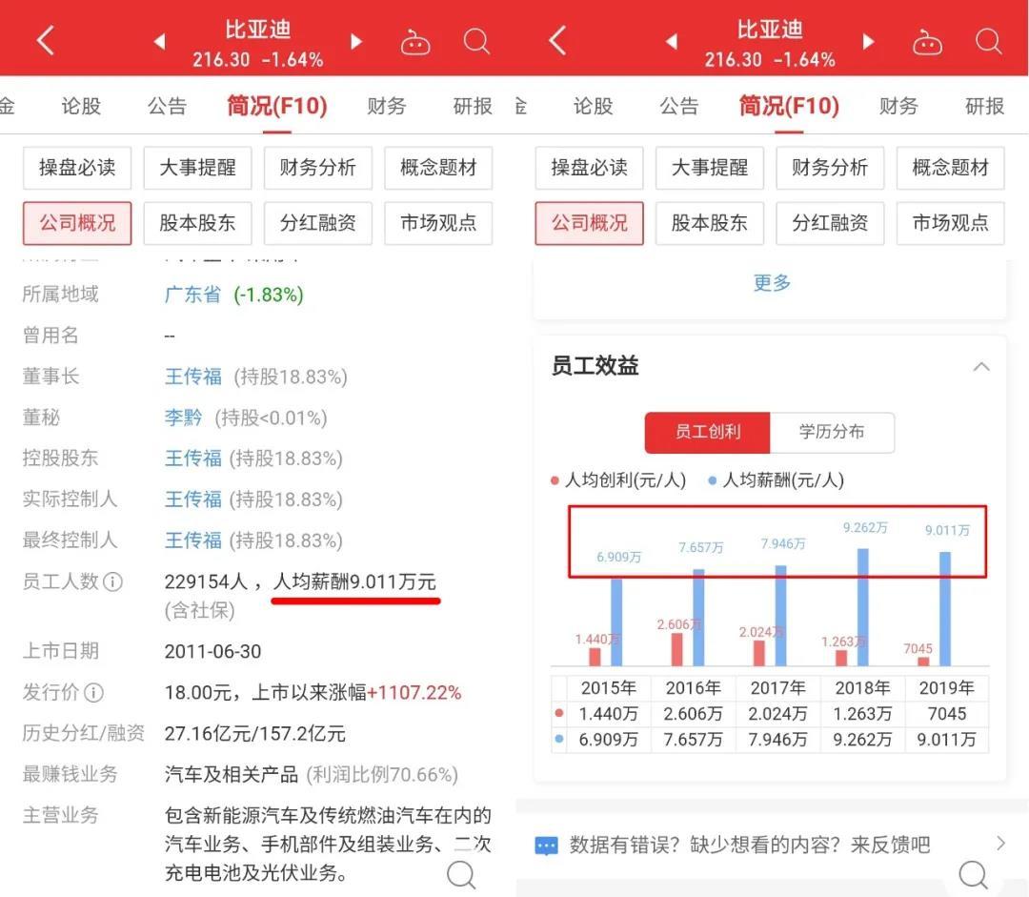Tap the back arrow in left panel

click(46, 41)
